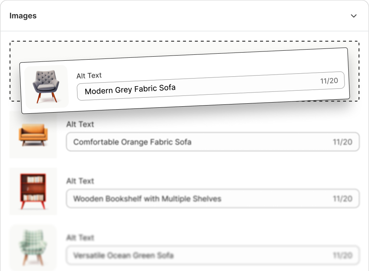Image resolution: width=369 pixels, height=271 pixels.
Task: Click character counter in green sofa field
Action: pyautogui.click(x=342, y=255)
